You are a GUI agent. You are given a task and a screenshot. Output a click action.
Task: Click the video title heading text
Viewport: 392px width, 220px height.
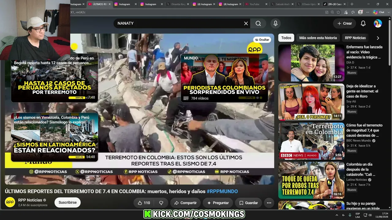[x=121, y=192]
